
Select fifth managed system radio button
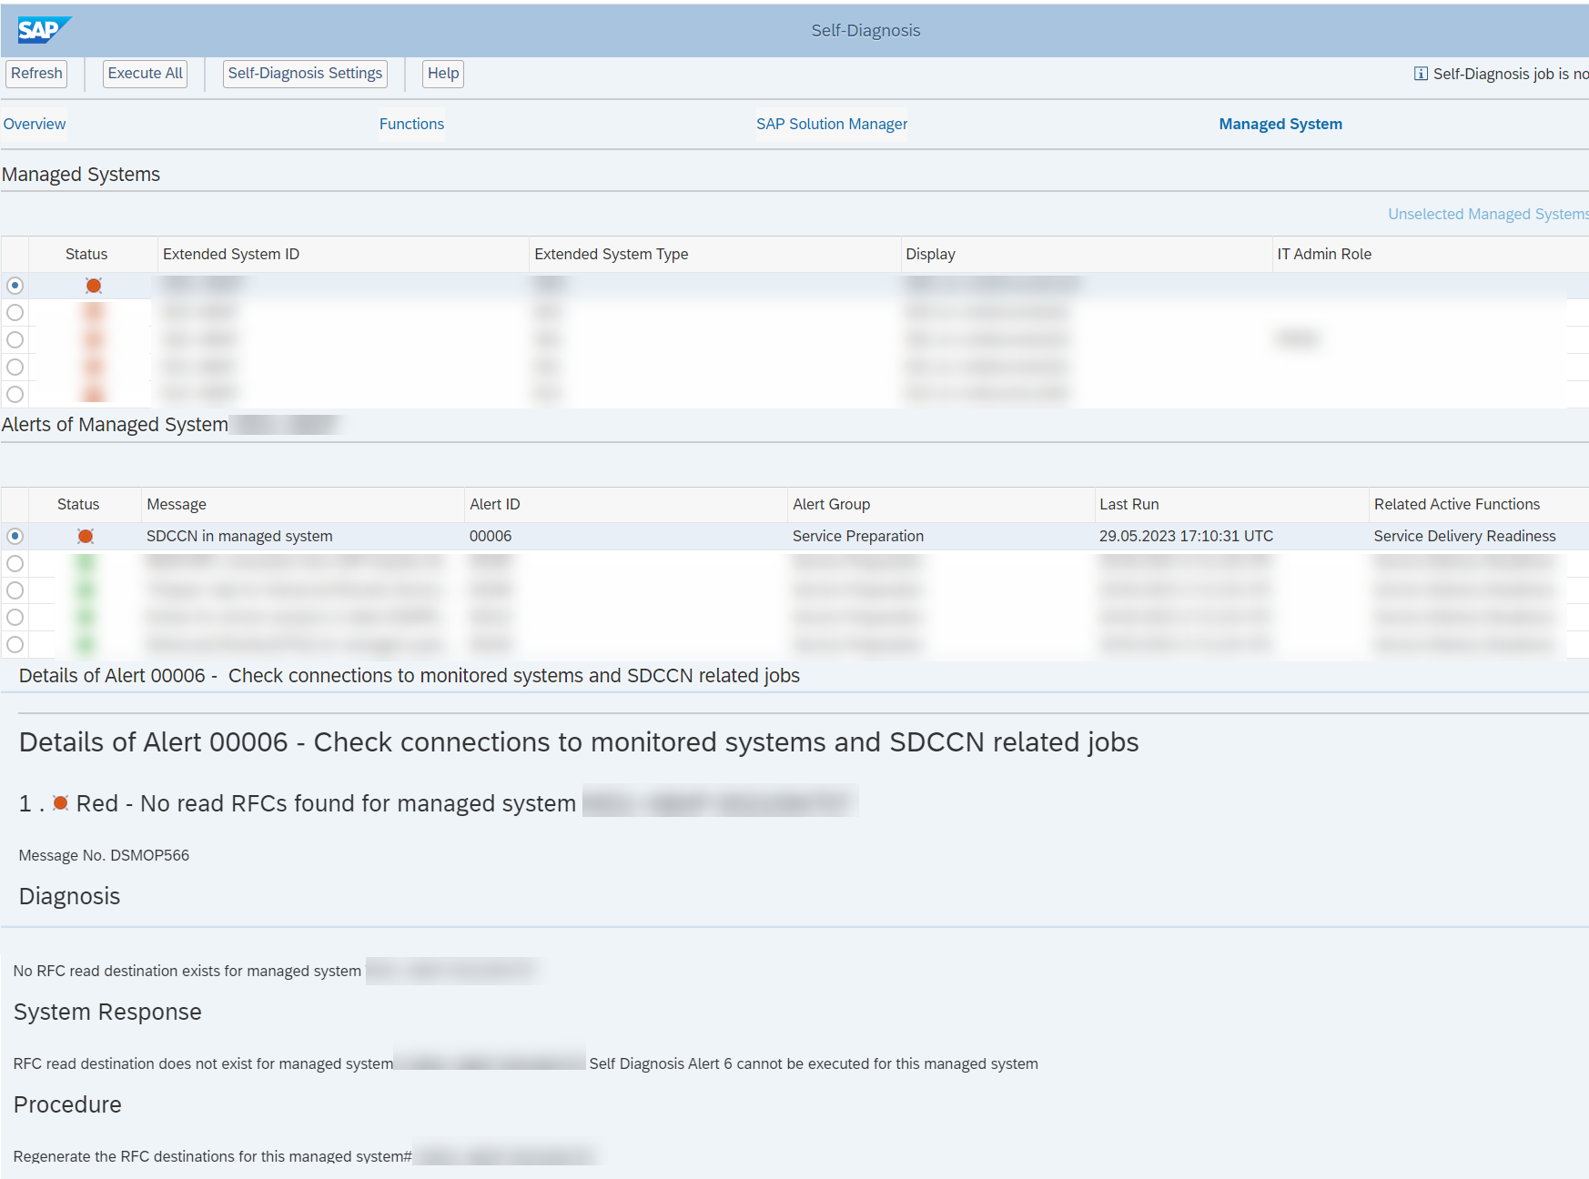(15, 395)
